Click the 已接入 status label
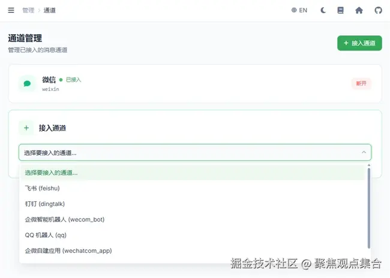Screen dimensions: 390x278 (x=73, y=80)
